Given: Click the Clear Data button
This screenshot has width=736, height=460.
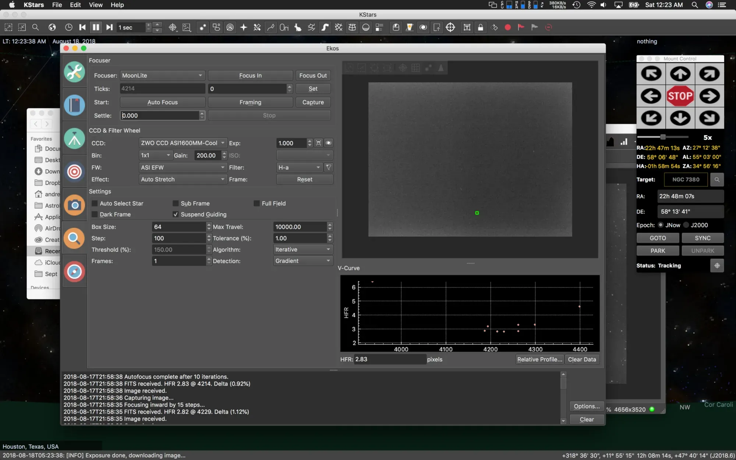Looking at the screenshot, I should click(x=582, y=360).
